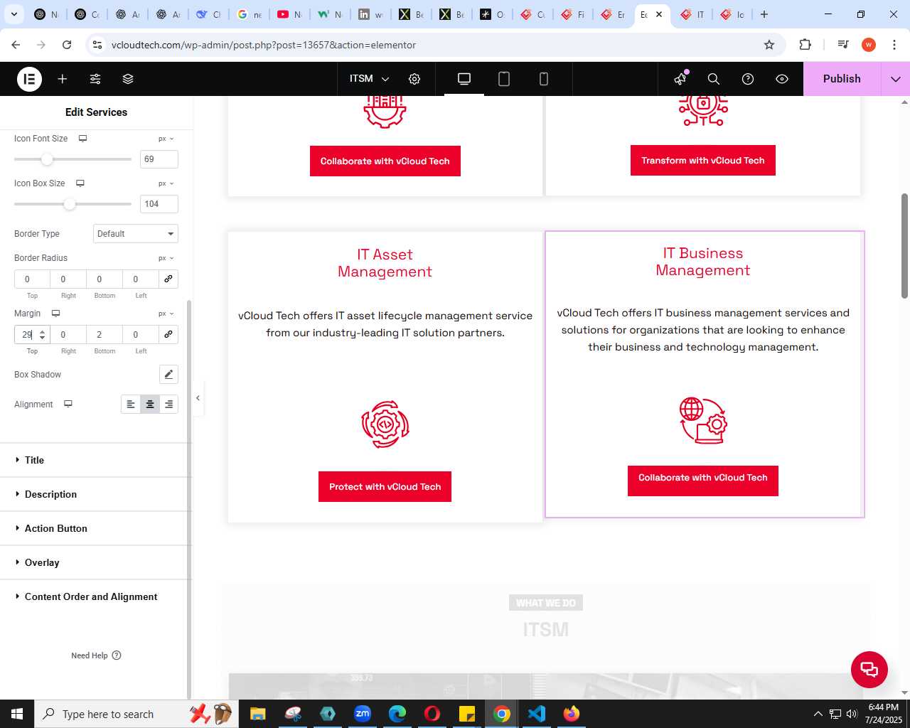Reload the page
The image size is (910, 728).
pyautogui.click(x=67, y=45)
